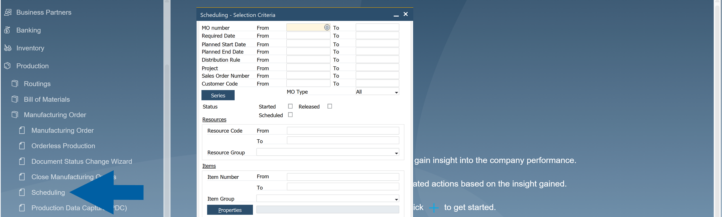
Task: Close the Scheduling Selection Criteria window
Action: (406, 14)
